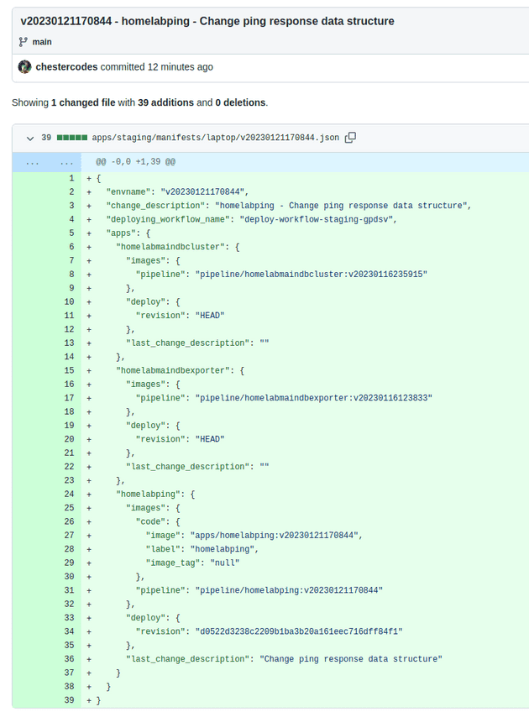Open the chestercodes committer link

62,66
